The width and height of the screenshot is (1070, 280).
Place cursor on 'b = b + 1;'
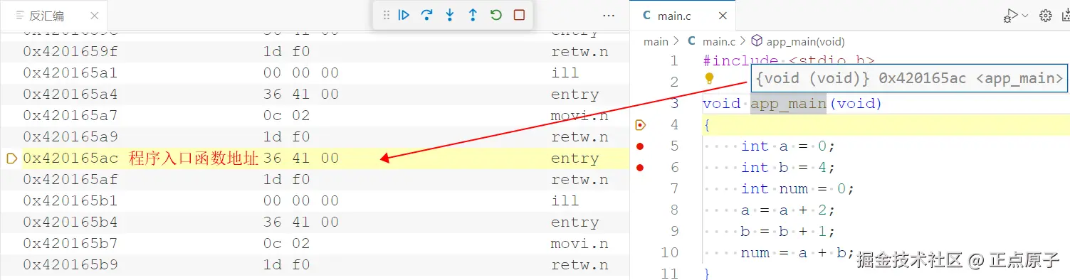pyautogui.click(x=787, y=232)
